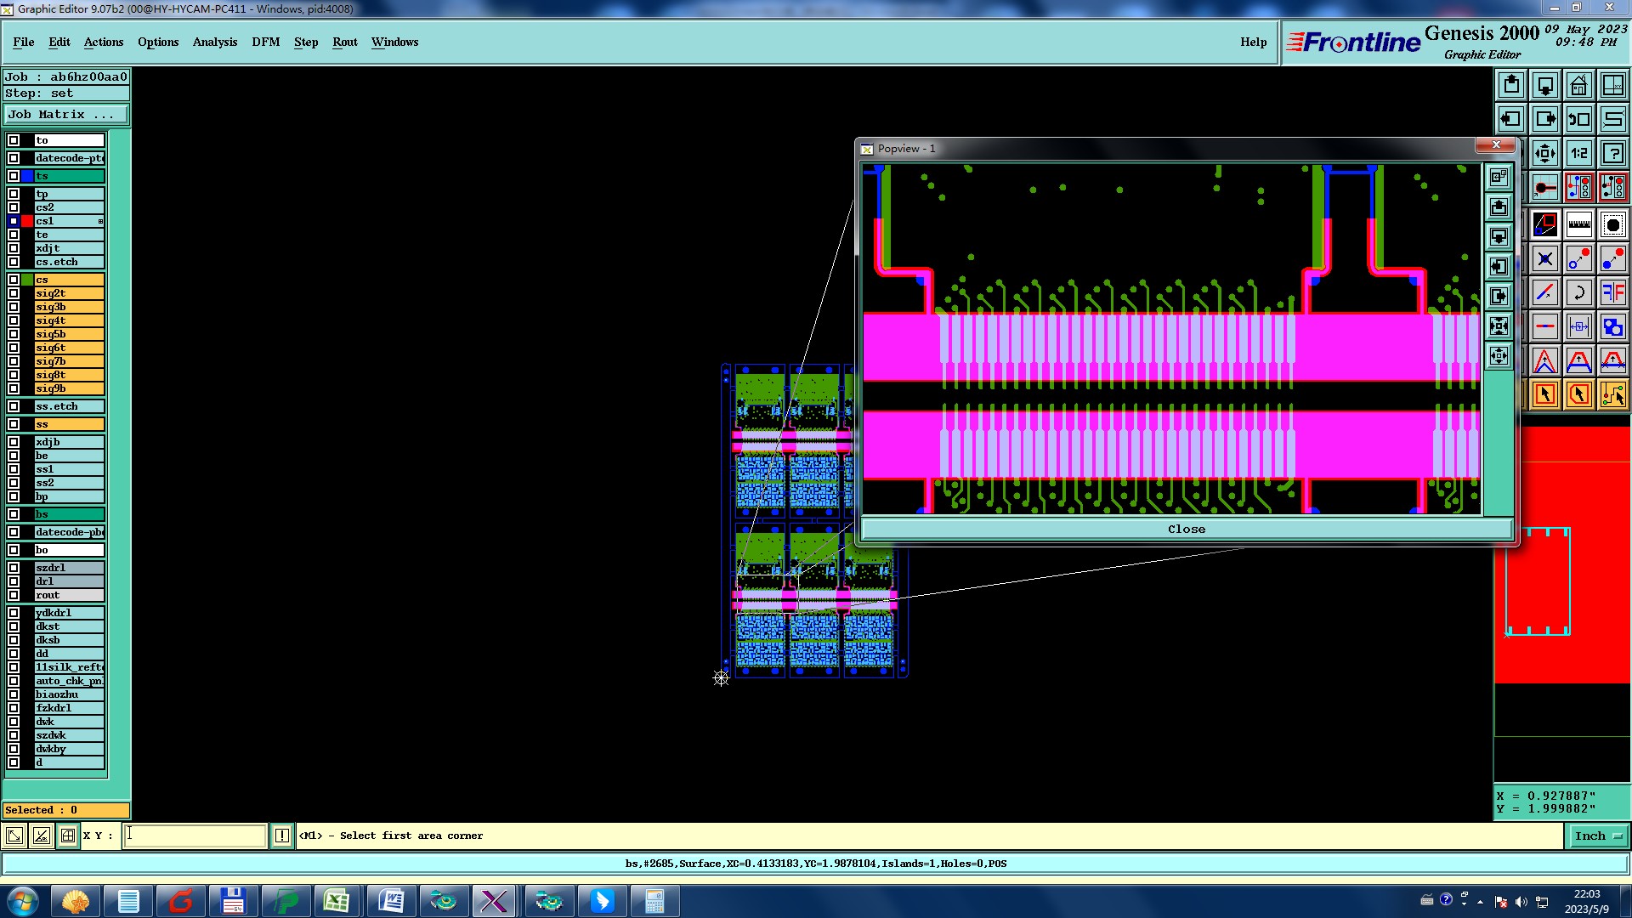Select the ruler measure tool
This screenshot has width=1632, height=918.
(1578, 225)
